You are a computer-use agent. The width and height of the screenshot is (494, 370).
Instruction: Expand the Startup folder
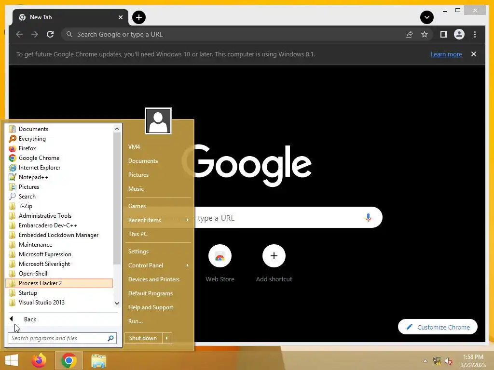59,293
